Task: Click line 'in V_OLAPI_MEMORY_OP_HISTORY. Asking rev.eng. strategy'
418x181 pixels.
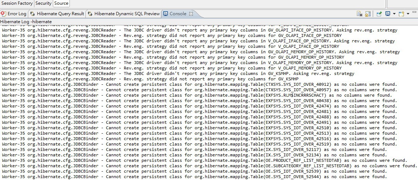Action: (199, 63)
